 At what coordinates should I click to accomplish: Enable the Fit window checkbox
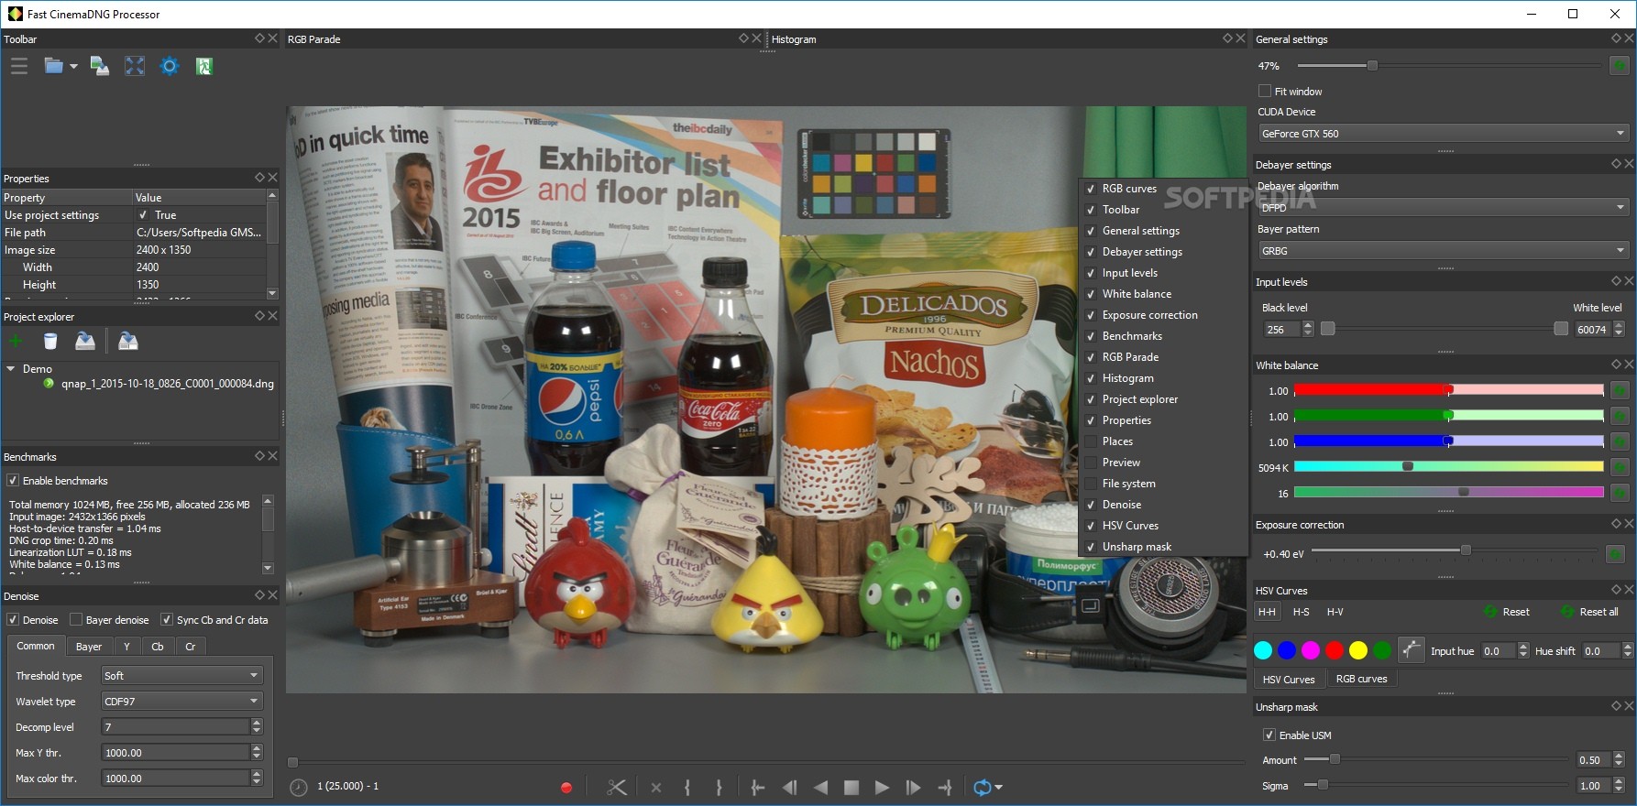tap(1265, 91)
